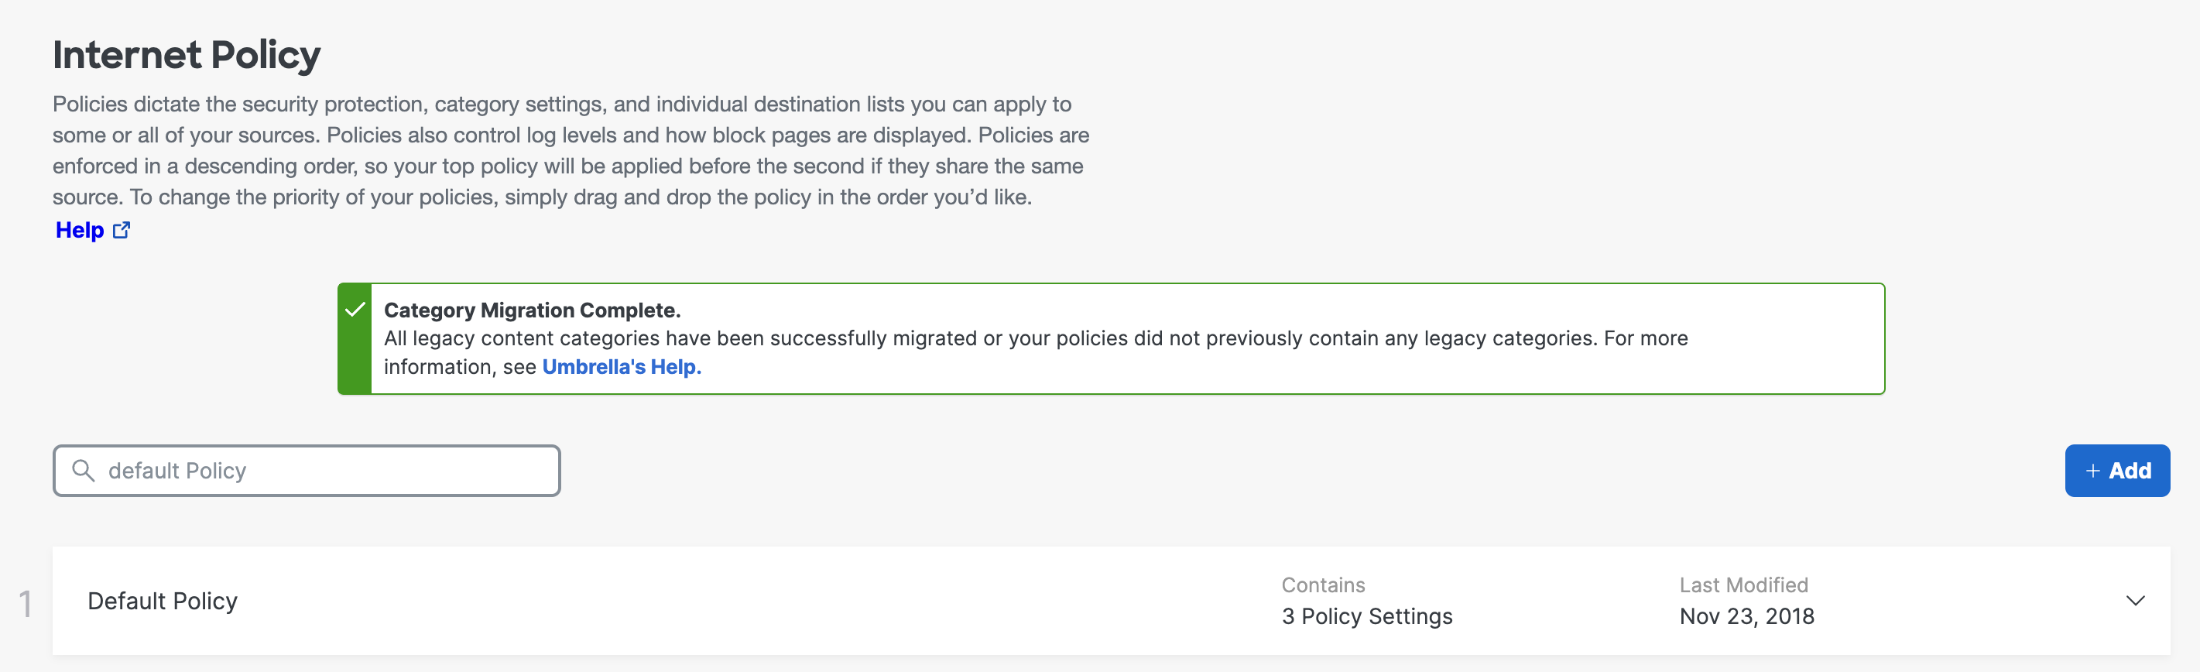Click the green checkmark icon in banner
Image resolution: width=2200 pixels, height=672 pixels.
pyautogui.click(x=355, y=310)
